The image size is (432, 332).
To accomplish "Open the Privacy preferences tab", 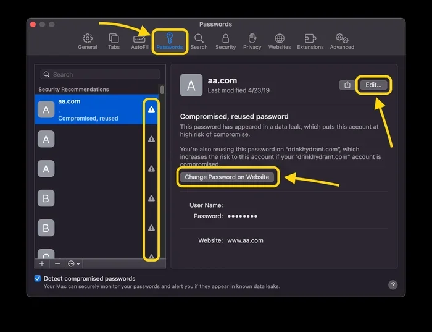I will pos(252,41).
